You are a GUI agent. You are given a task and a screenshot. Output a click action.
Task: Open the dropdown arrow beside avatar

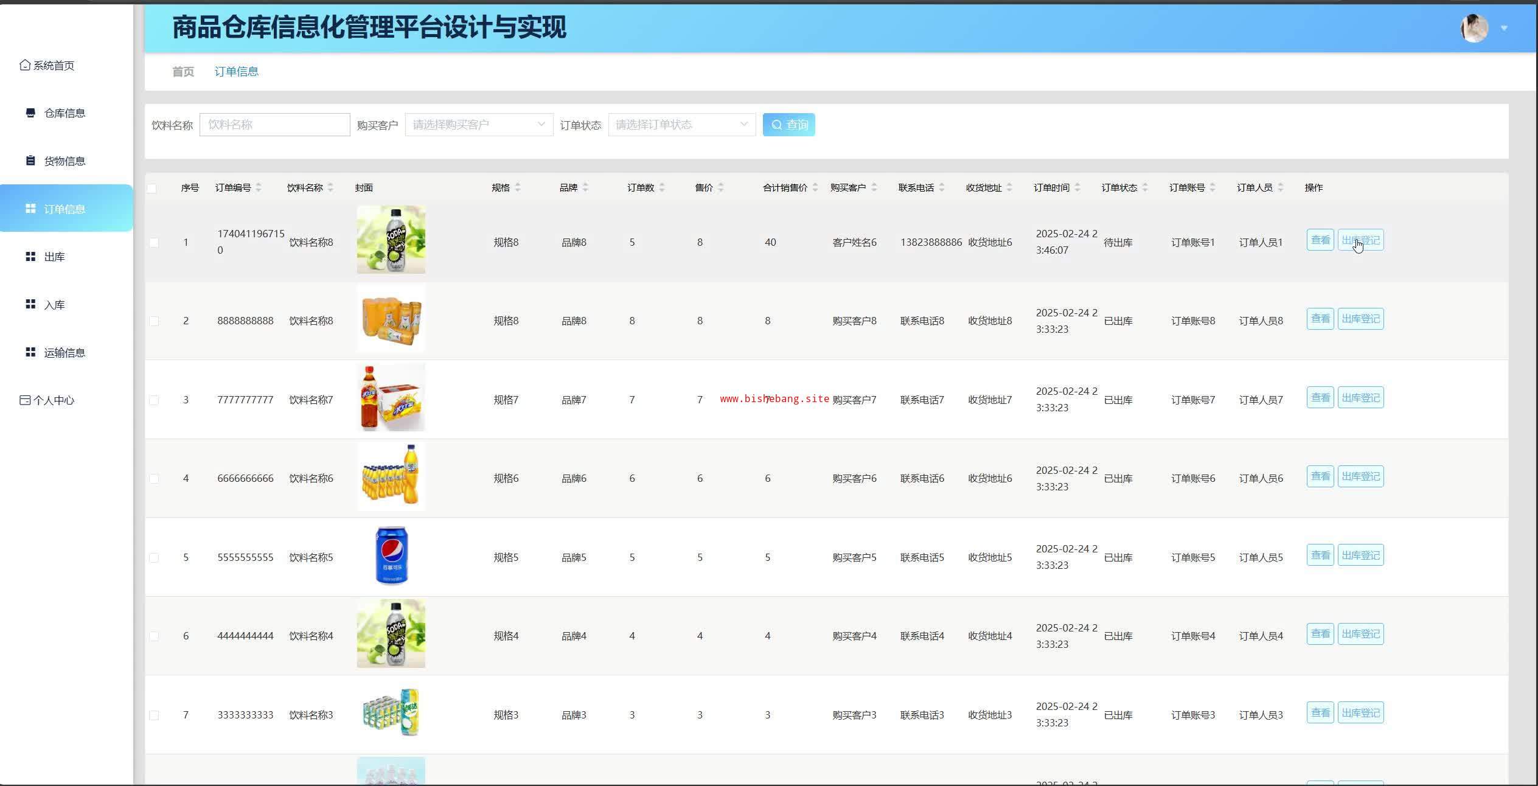pyautogui.click(x=1504, y=29)
